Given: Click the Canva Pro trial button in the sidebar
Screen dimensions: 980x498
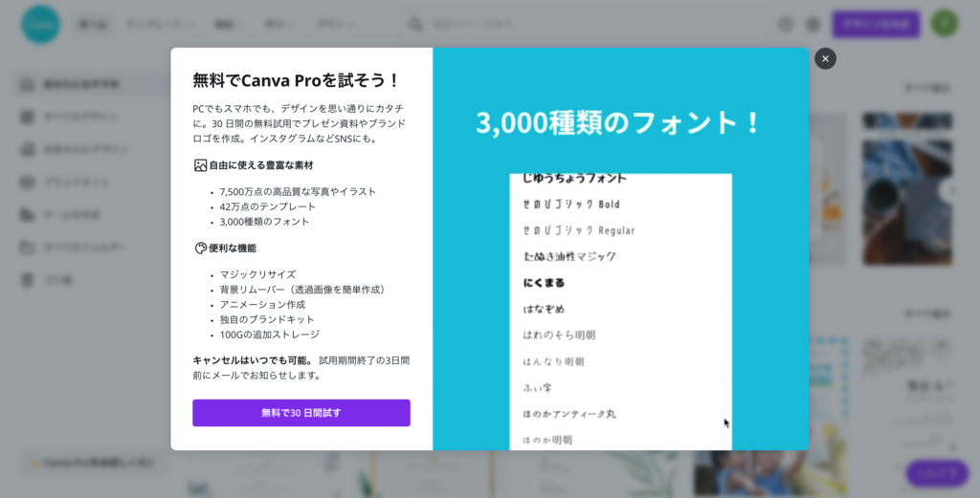Looking at the screenshot, I should pyautogui.click(x=93, y=463).
